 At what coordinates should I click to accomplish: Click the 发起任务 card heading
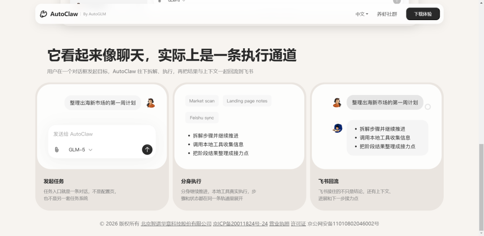coord(54,181)
